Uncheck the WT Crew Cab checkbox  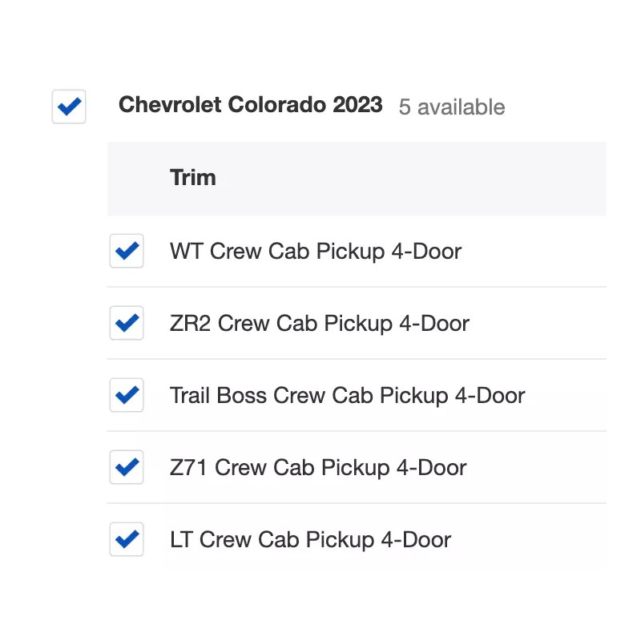click(127, 252)
